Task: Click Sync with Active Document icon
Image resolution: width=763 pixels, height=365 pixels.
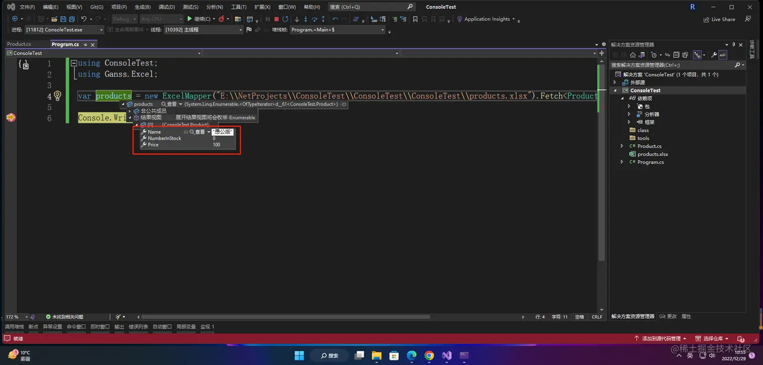Action: point(667,55)
